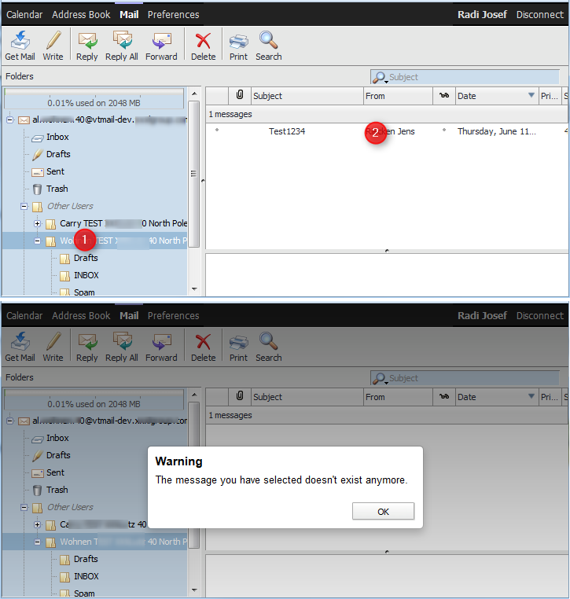The height and width of the screenshot is (599, 570).
Task: Open the Preferences tab in upper window
Action: (174, 15)
